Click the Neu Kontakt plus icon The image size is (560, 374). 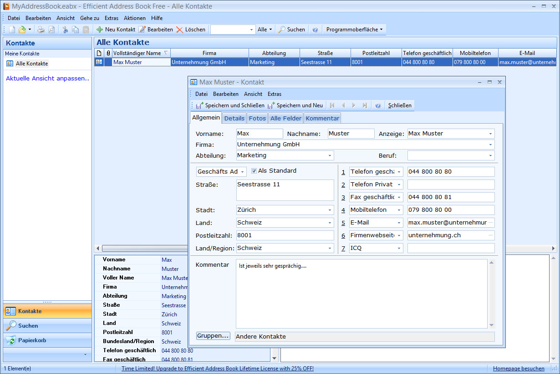[x=100, y=30]
